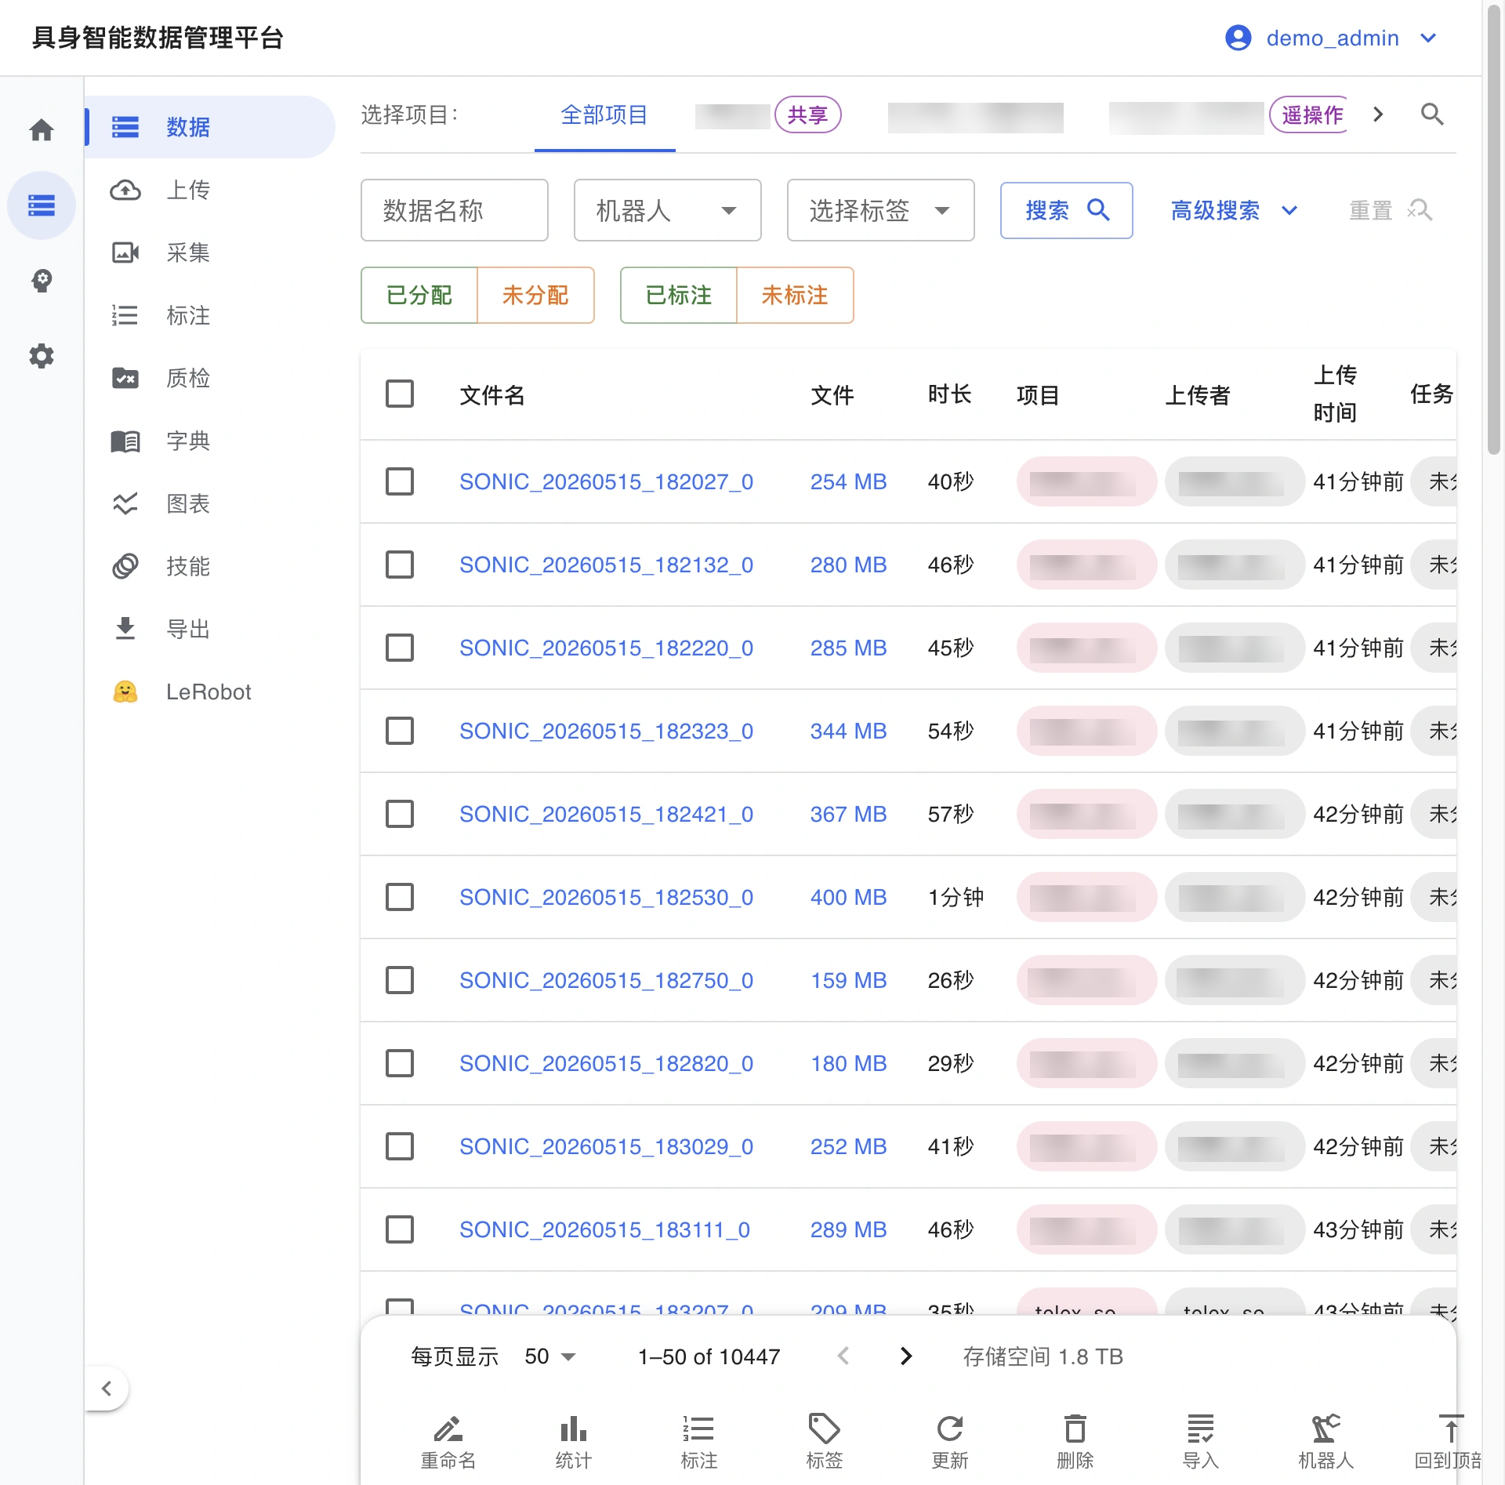Toggle the select-all checkbox in table header
Image resolution: width=1505 pixels, height=1485 pixels.
pyautogui.click(x=400, y=394)
